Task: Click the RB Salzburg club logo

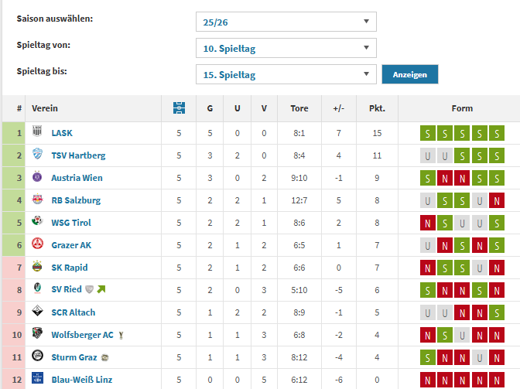Action: tap(37, 200)
